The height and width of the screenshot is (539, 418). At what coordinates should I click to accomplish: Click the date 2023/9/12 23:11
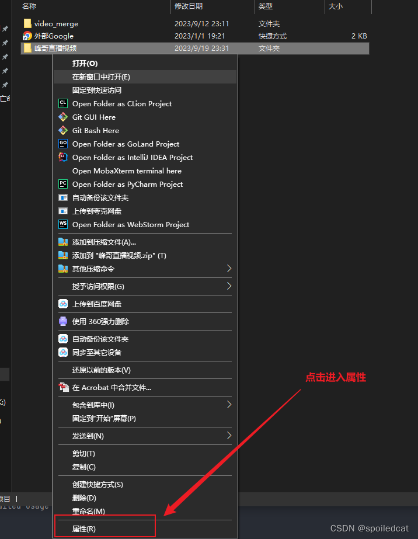point(202,24)
